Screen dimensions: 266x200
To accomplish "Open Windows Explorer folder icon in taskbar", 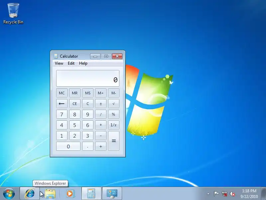I will (x=50, y=194).
